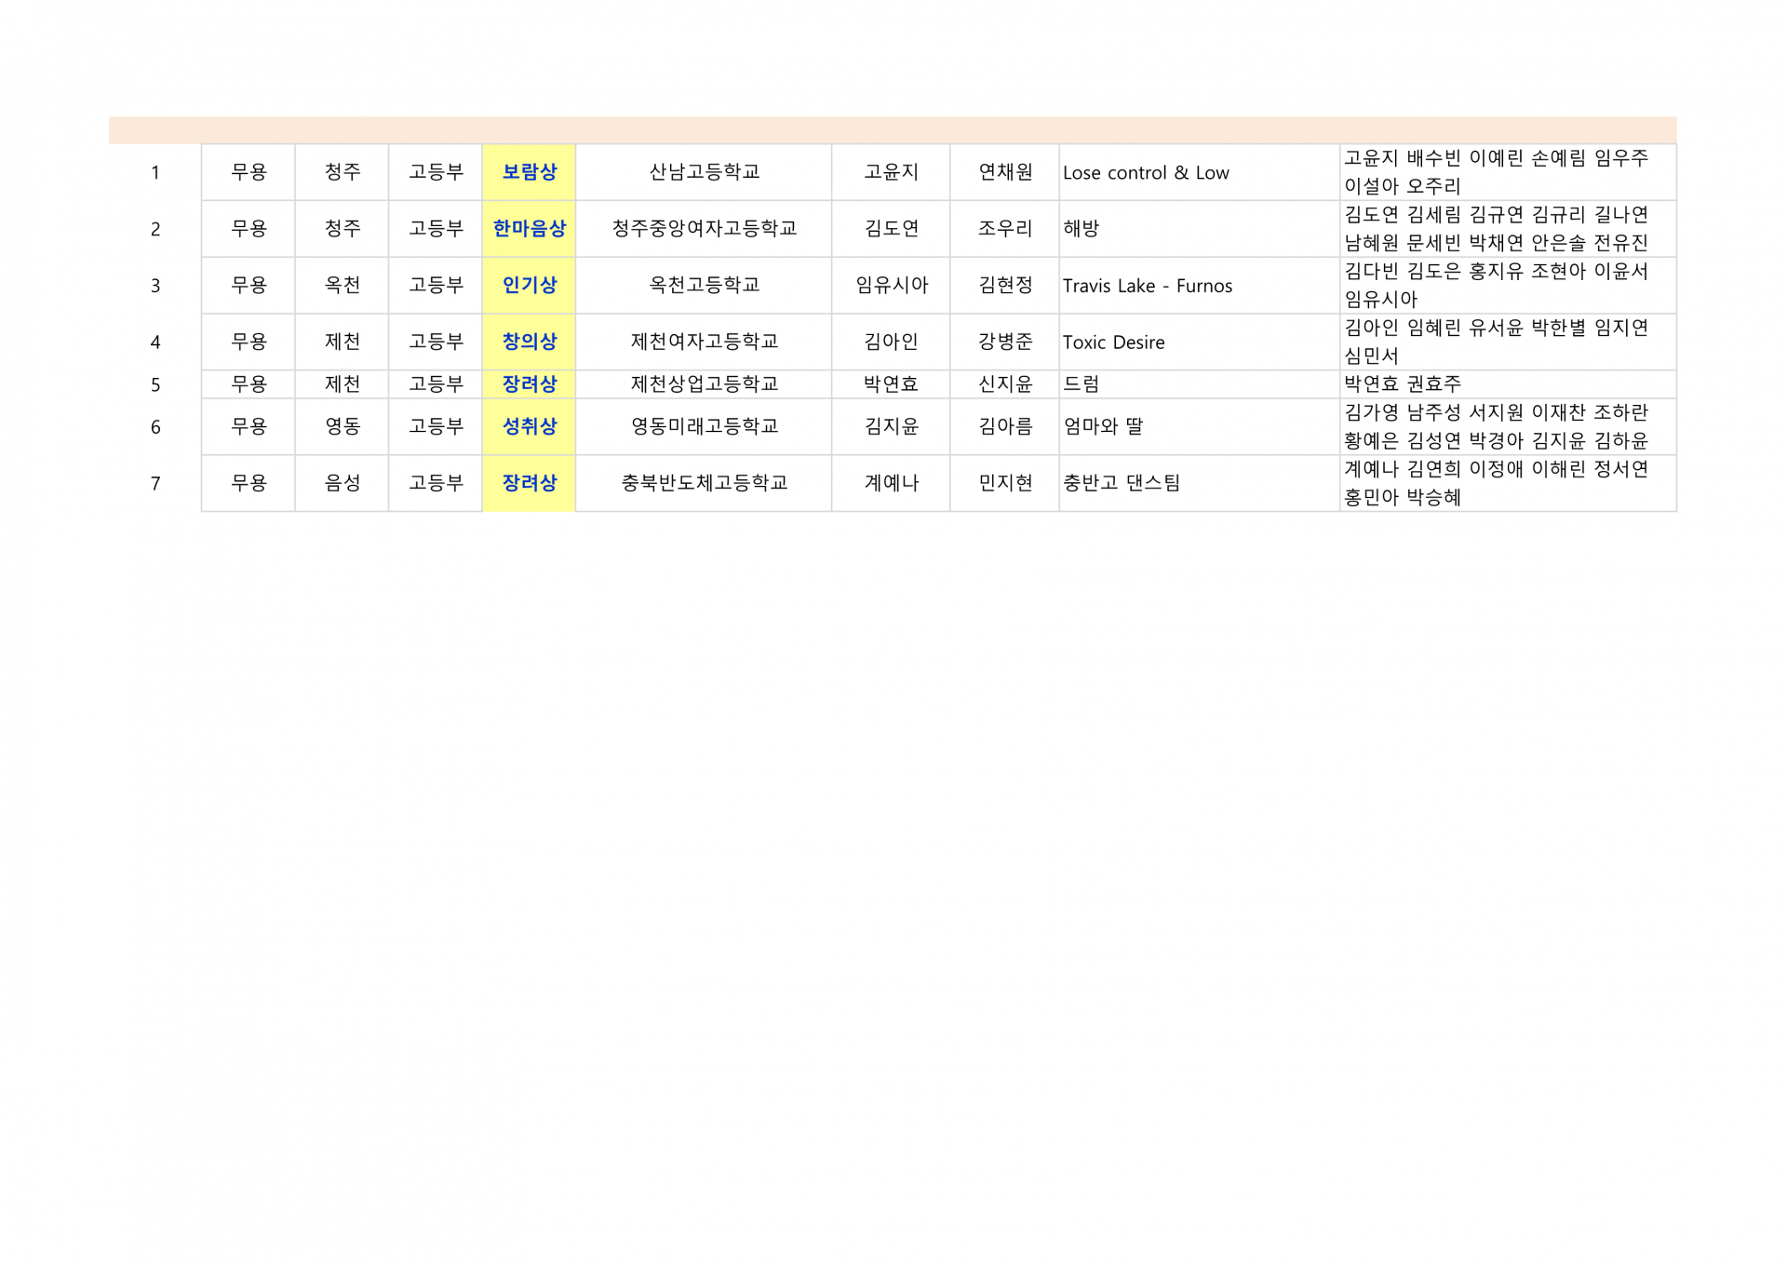Select the award cell 보람상
This screenshot has width=1787, height=1263.
point(529,172)
